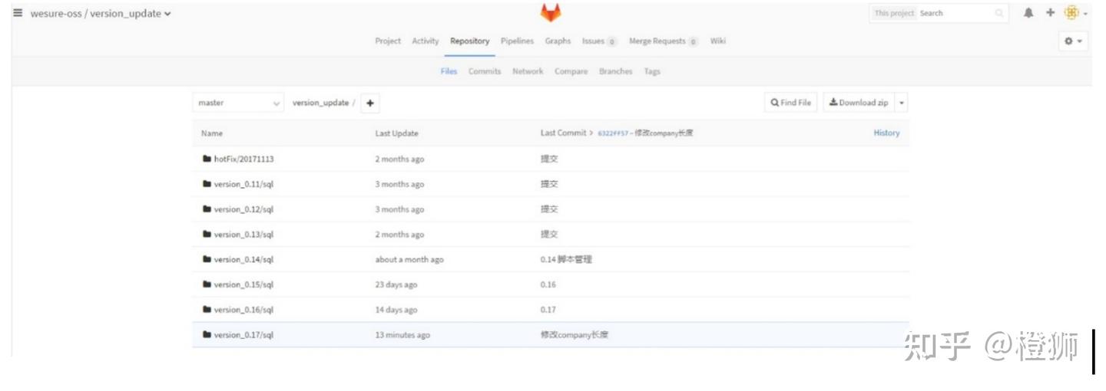Click the Download zip button
The image size is (1106, 391).
pyautogui.click(x=859, y=103)
